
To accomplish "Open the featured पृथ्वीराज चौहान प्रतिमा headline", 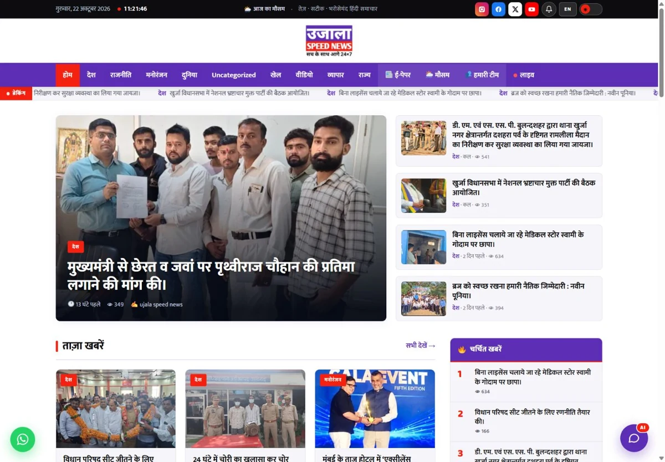I will click(x=211, y=276).
